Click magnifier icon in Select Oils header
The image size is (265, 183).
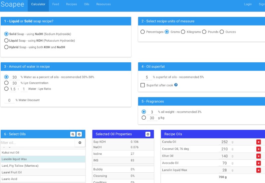click(73, 134)
